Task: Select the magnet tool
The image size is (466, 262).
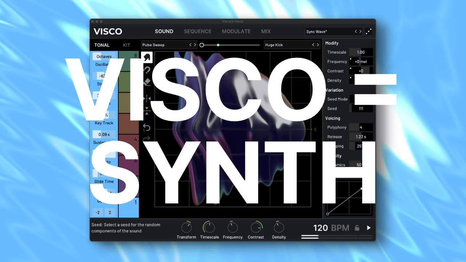Action: point(147,70)
